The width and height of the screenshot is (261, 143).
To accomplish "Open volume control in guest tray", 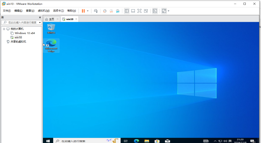I will click(x=225, y=141).
